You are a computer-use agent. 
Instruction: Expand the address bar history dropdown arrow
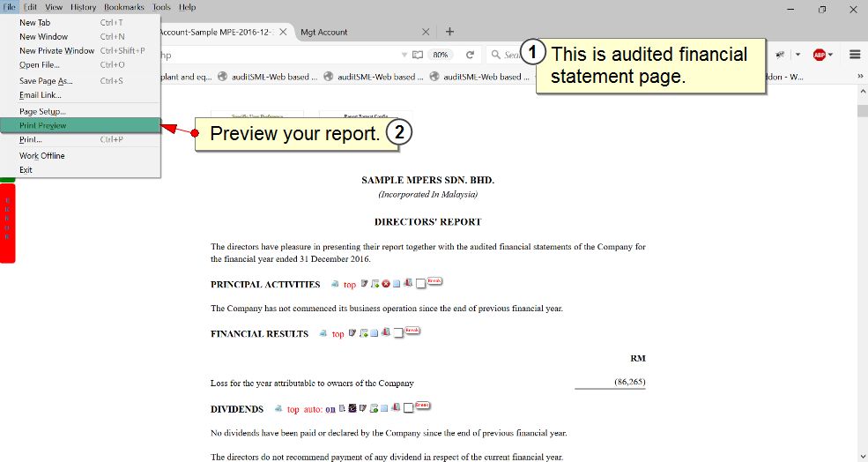click(x=404, y=55)
